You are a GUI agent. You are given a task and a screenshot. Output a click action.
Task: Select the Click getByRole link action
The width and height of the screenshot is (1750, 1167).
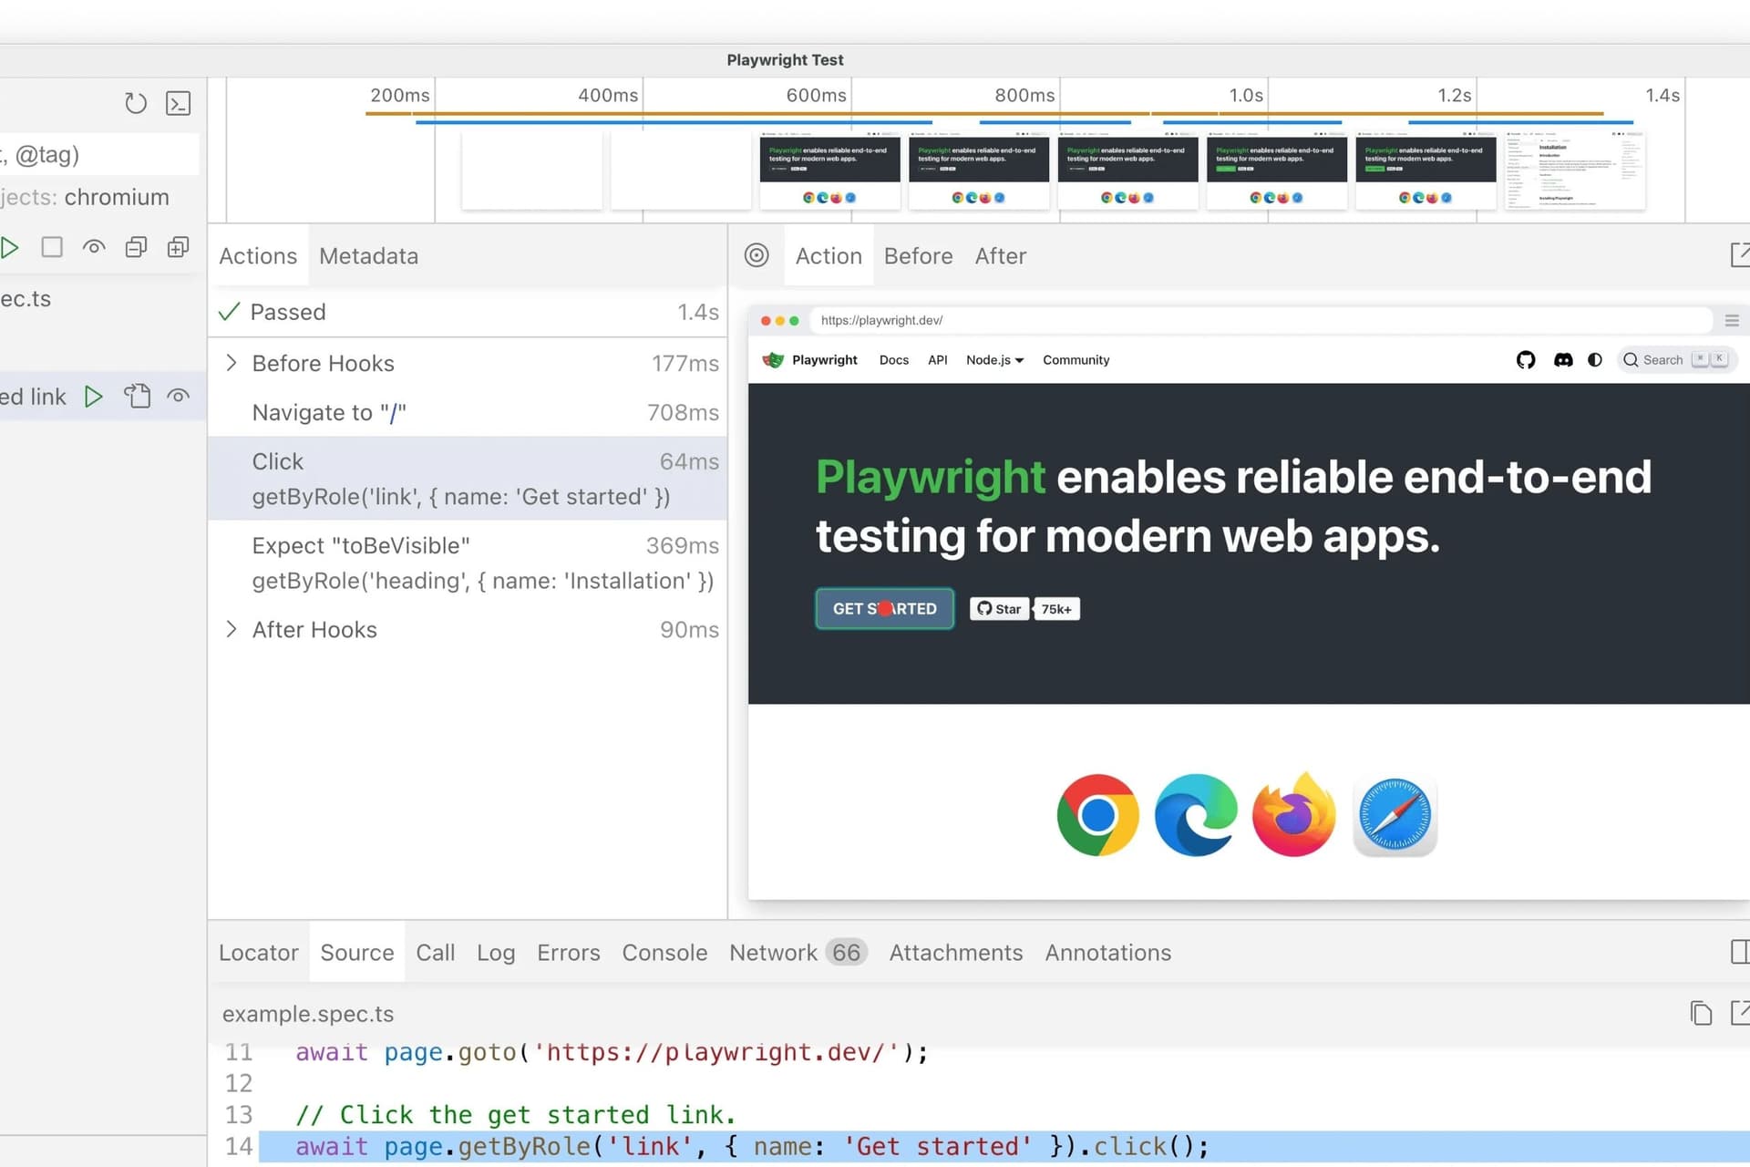468,479
